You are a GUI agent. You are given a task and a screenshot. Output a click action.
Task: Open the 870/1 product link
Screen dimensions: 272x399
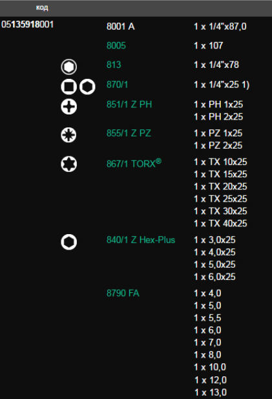[117, 85]
